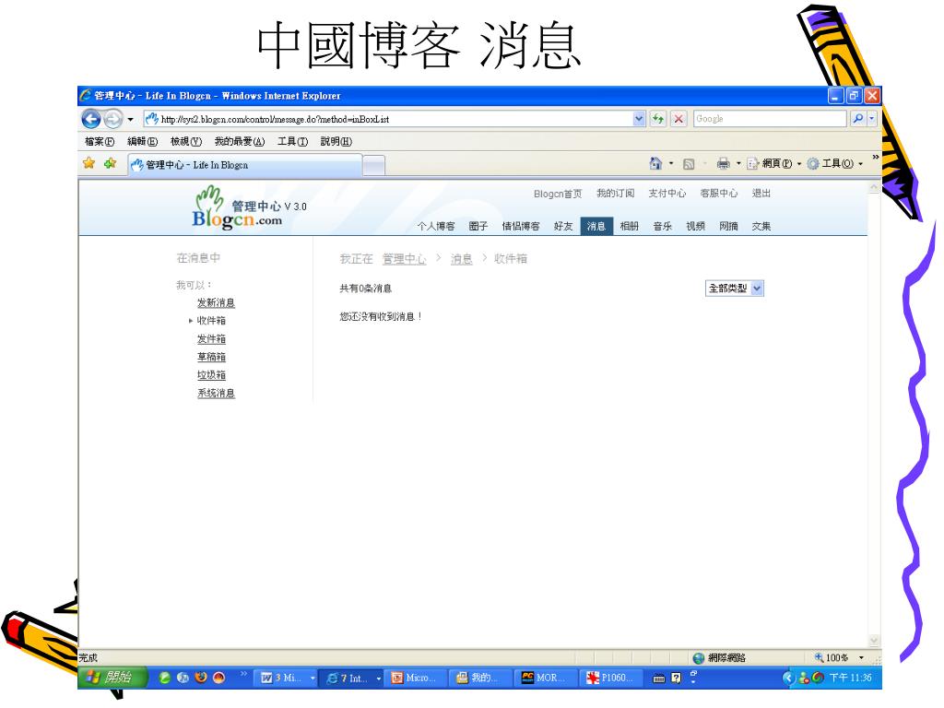Screen dimensions: 944x708
Task: Click the page scrollbar up arrow
Action: click(x=874, y=188)
